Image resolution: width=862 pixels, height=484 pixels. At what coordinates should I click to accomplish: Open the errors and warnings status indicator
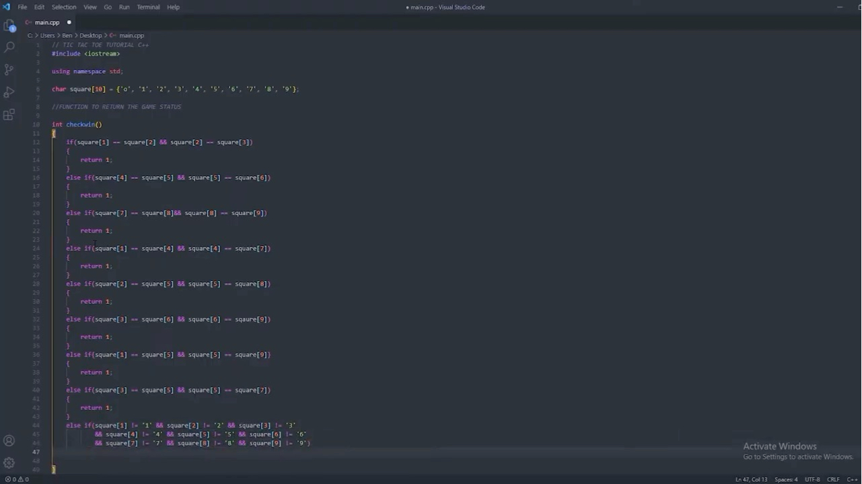(x=17, y=479)
